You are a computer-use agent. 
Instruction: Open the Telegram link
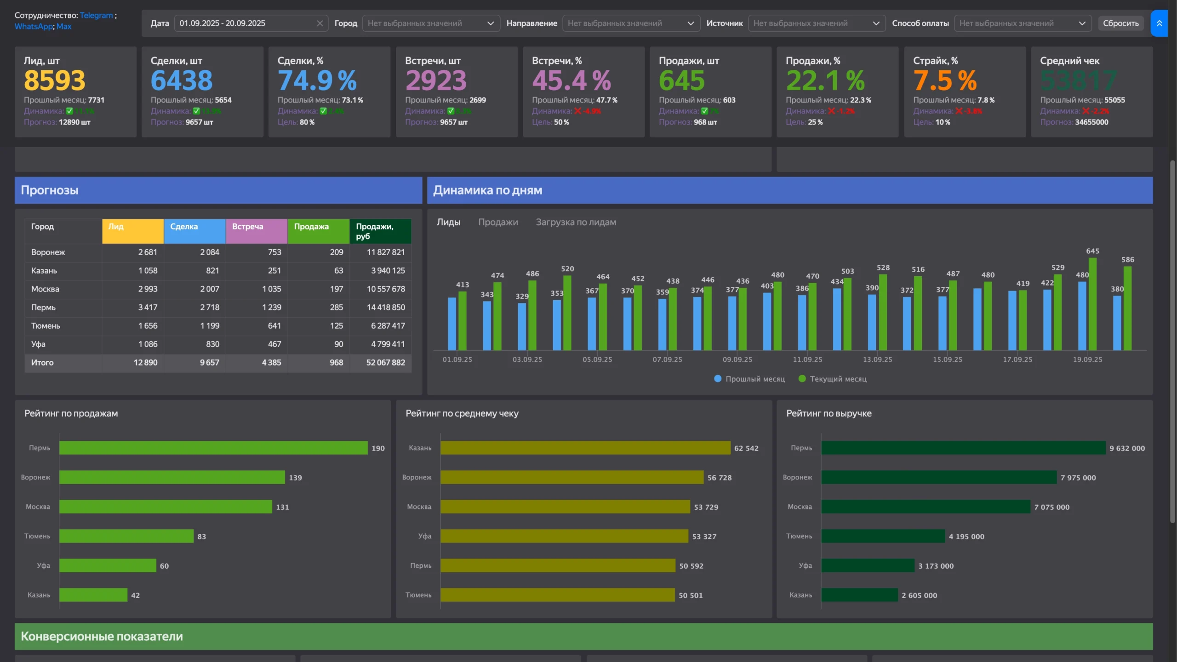click(96, 15)
